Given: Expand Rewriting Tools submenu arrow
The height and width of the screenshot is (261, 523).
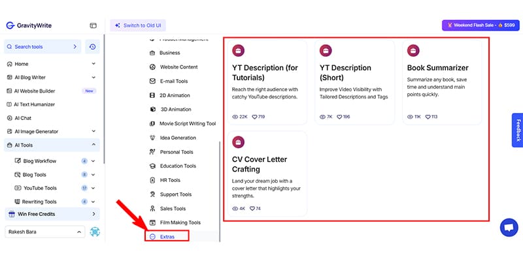Looking at the screenshot, I should click(93, 202).
